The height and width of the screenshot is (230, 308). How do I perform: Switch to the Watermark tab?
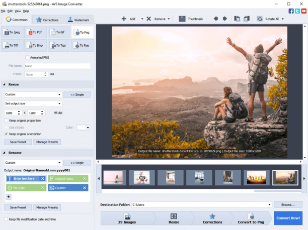click(x=78, y=20)
